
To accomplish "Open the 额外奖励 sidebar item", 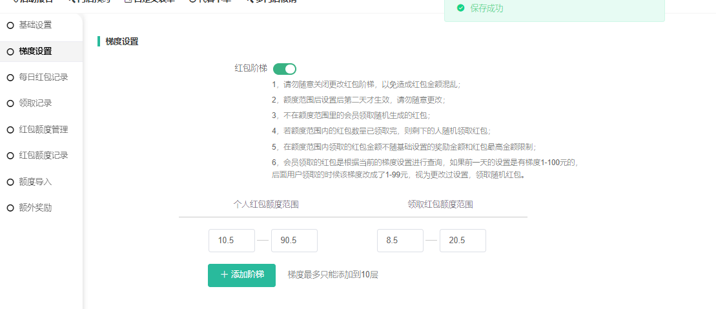I will pos(36,208).
